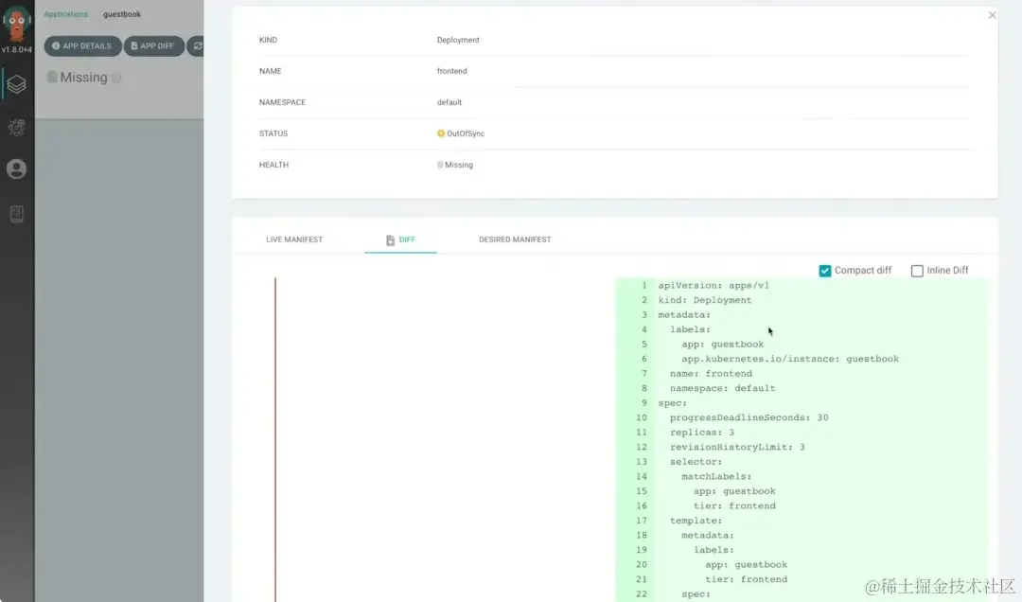Click diff line 'revisionHistoryLimit: 3'
This screenshot has height=602, width=1022.
tap(737, 447)
